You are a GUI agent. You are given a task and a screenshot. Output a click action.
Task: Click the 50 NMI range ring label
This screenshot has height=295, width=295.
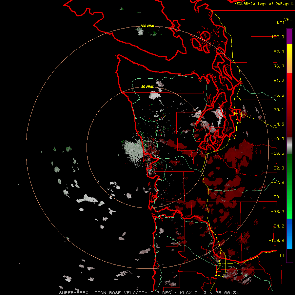(147, 87)
